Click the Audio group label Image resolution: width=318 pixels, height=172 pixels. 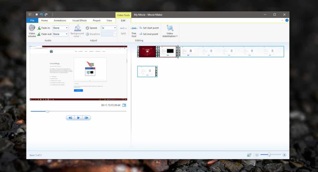48,40
